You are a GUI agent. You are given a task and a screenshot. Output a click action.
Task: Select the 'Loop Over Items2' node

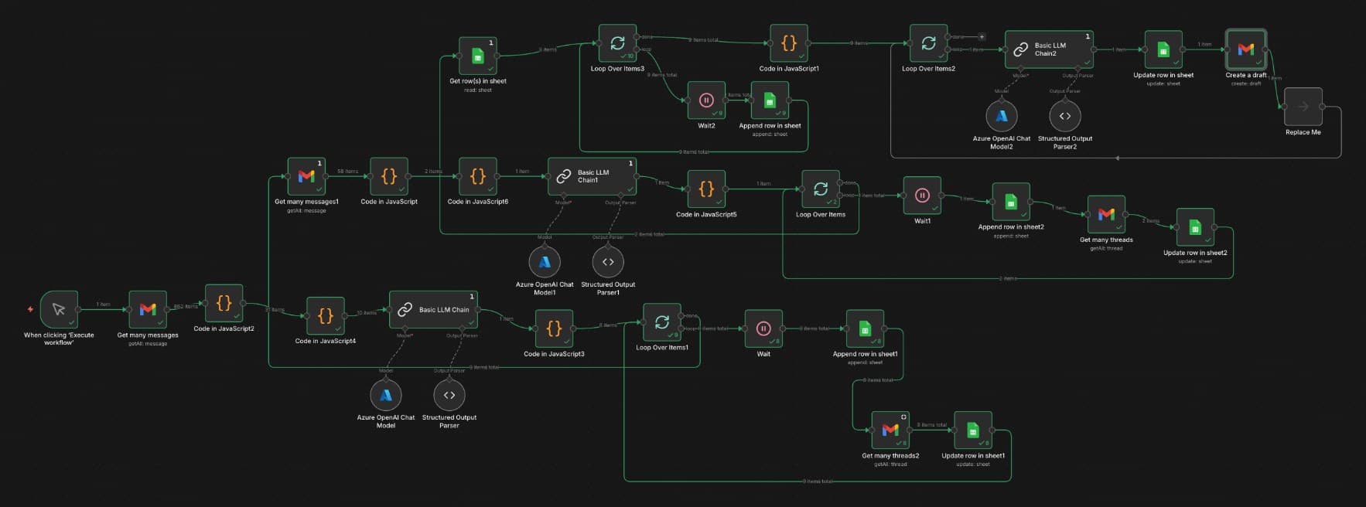click(x=928, y=43)
